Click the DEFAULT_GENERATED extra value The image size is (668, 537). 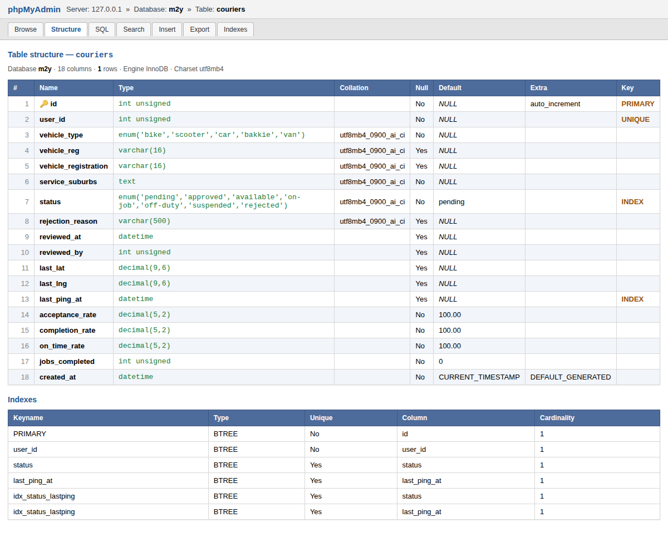tap(571, 377)
